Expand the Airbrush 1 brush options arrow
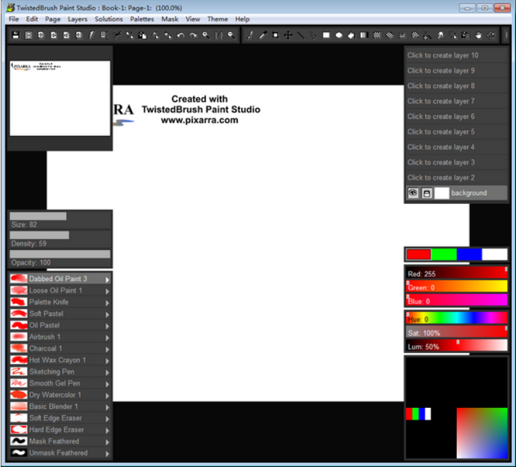 (x=107, y=337)
